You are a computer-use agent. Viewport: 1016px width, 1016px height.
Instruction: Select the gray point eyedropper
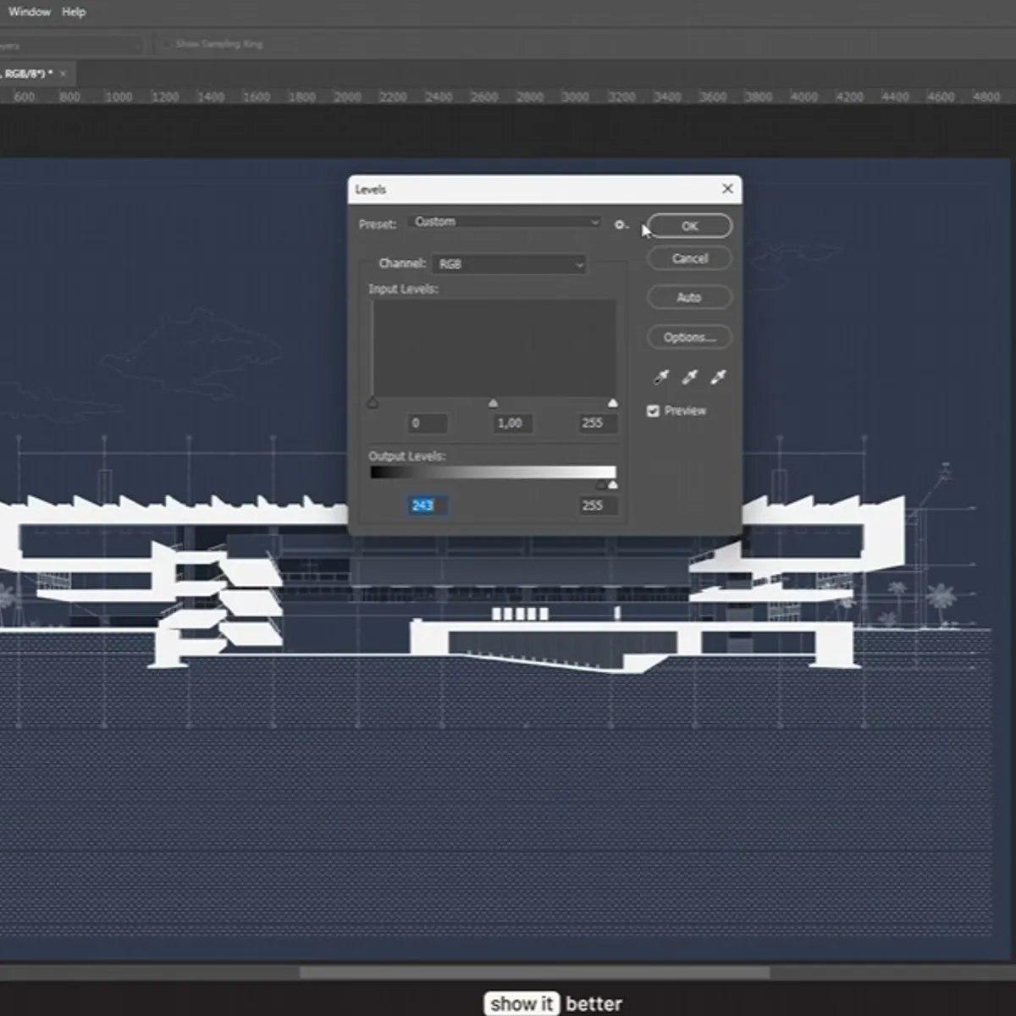click(690, 377)
